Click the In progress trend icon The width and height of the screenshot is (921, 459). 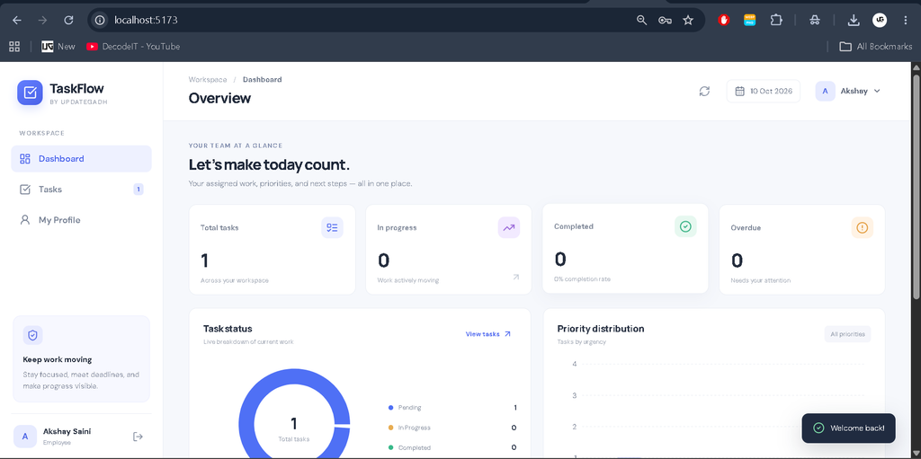[509, 228]
